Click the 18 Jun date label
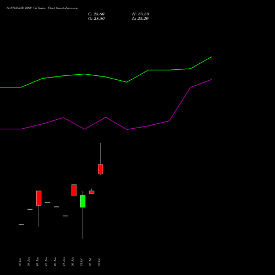 [x=64, y=262]
